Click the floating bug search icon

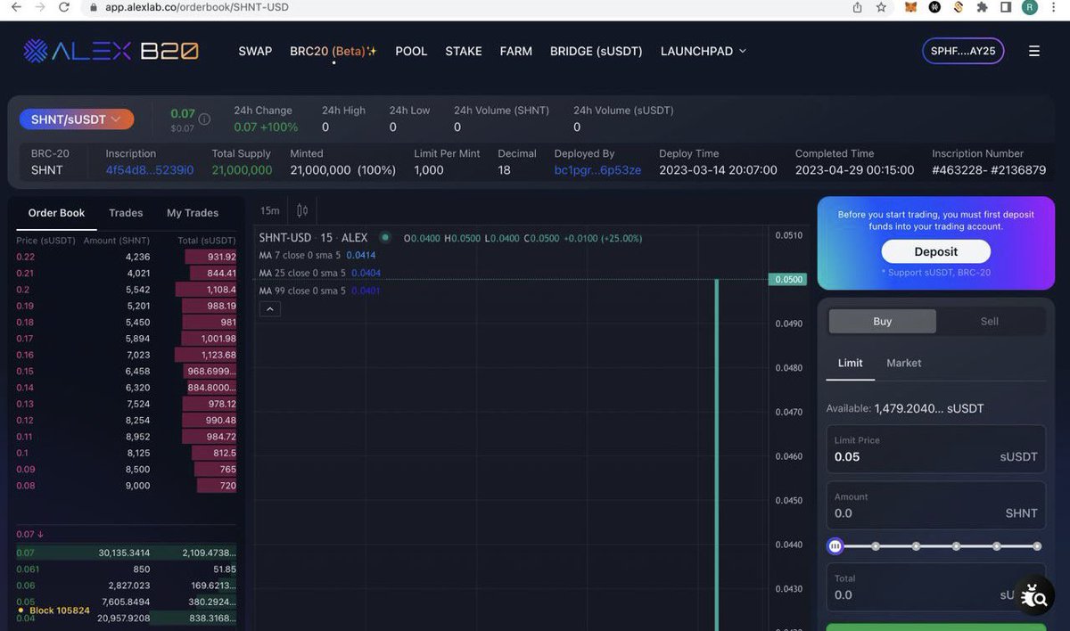coord(1034,595)
